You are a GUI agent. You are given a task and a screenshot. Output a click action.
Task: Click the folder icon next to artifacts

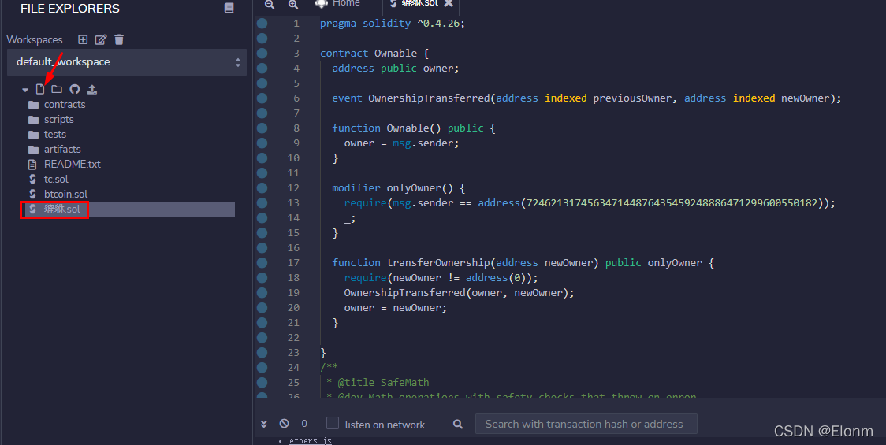click(x=33, y=150)
